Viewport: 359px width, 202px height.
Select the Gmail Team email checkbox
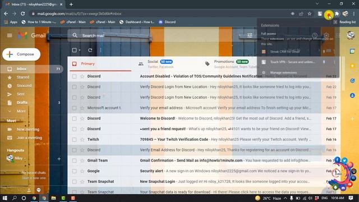(x=74, y=160)
